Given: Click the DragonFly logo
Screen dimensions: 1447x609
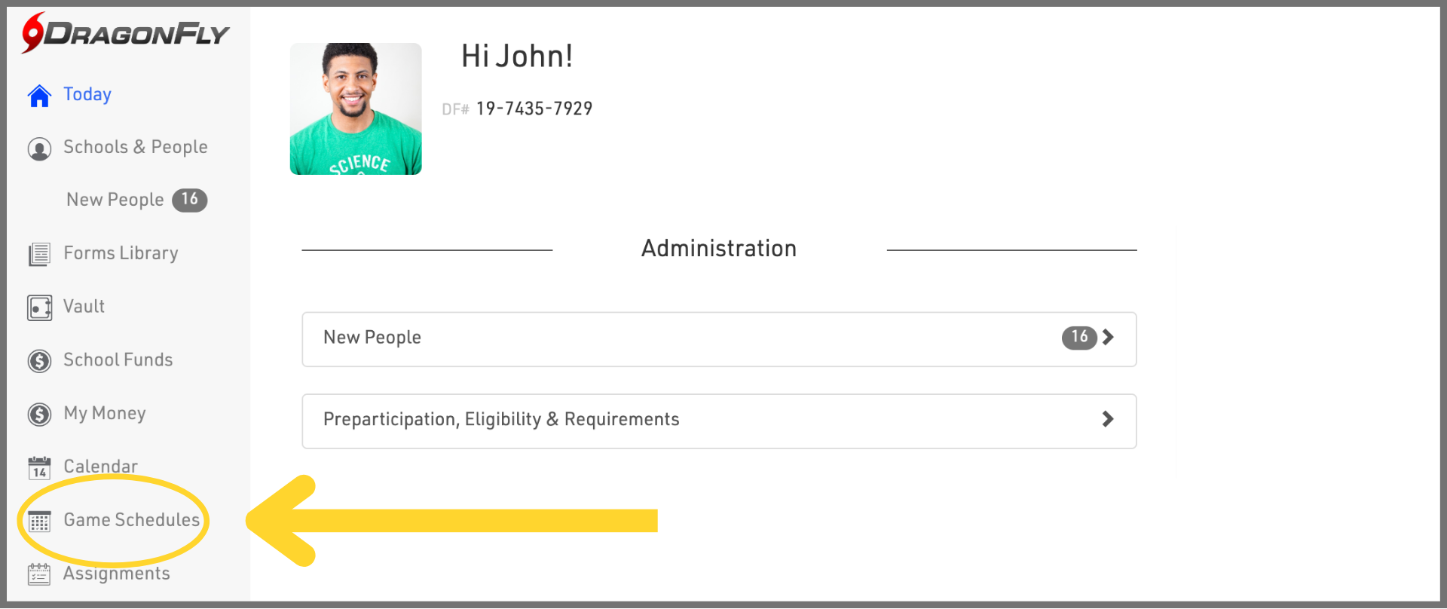Looking at the screenshot, I should coord(125,33).
